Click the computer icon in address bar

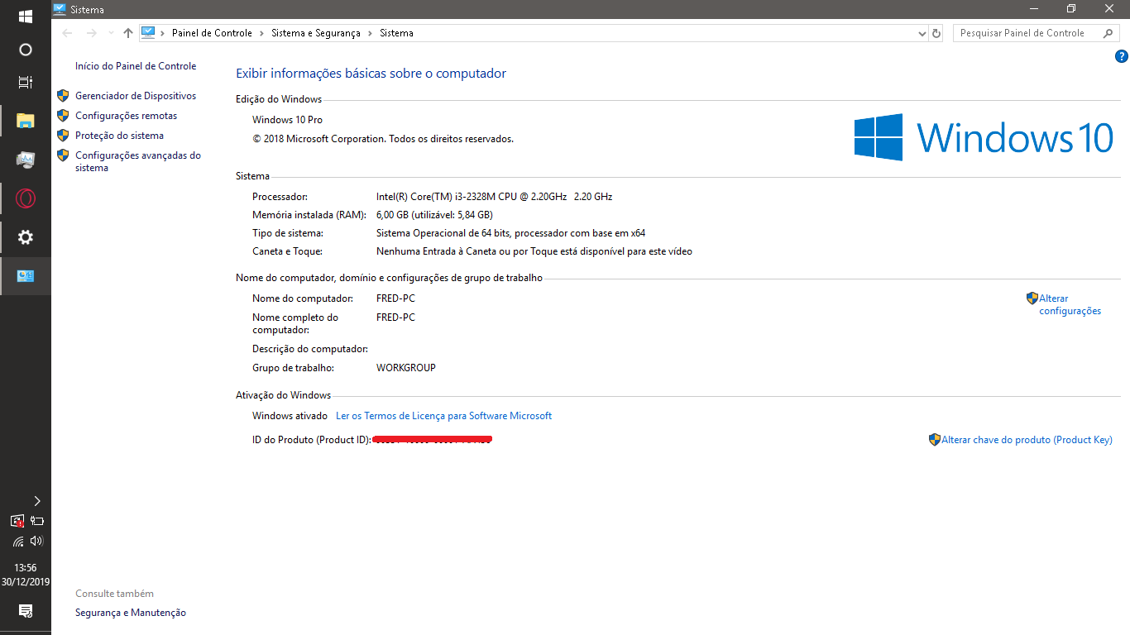pyautogui.click(x=148, y=32)
